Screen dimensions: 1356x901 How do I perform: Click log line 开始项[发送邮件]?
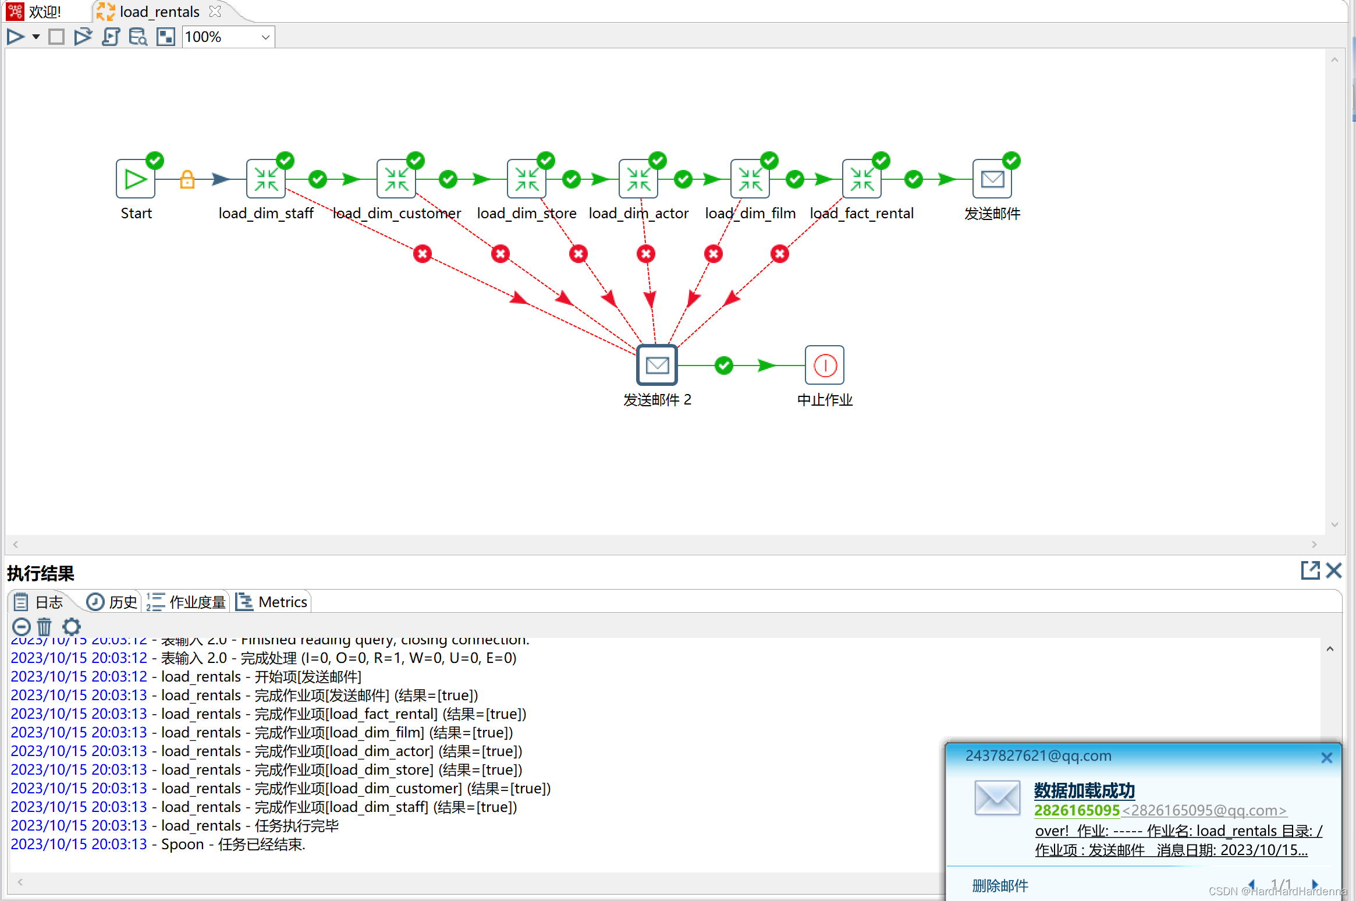pos(186,676)
